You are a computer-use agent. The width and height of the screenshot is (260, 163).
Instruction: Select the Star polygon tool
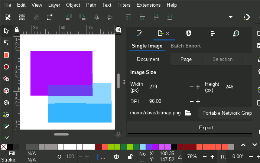point(6,79)
